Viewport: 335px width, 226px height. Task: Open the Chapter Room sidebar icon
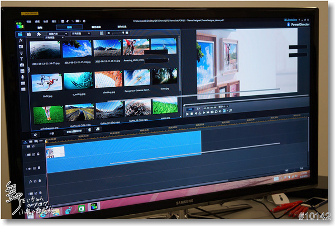click(x=23, y=83)
